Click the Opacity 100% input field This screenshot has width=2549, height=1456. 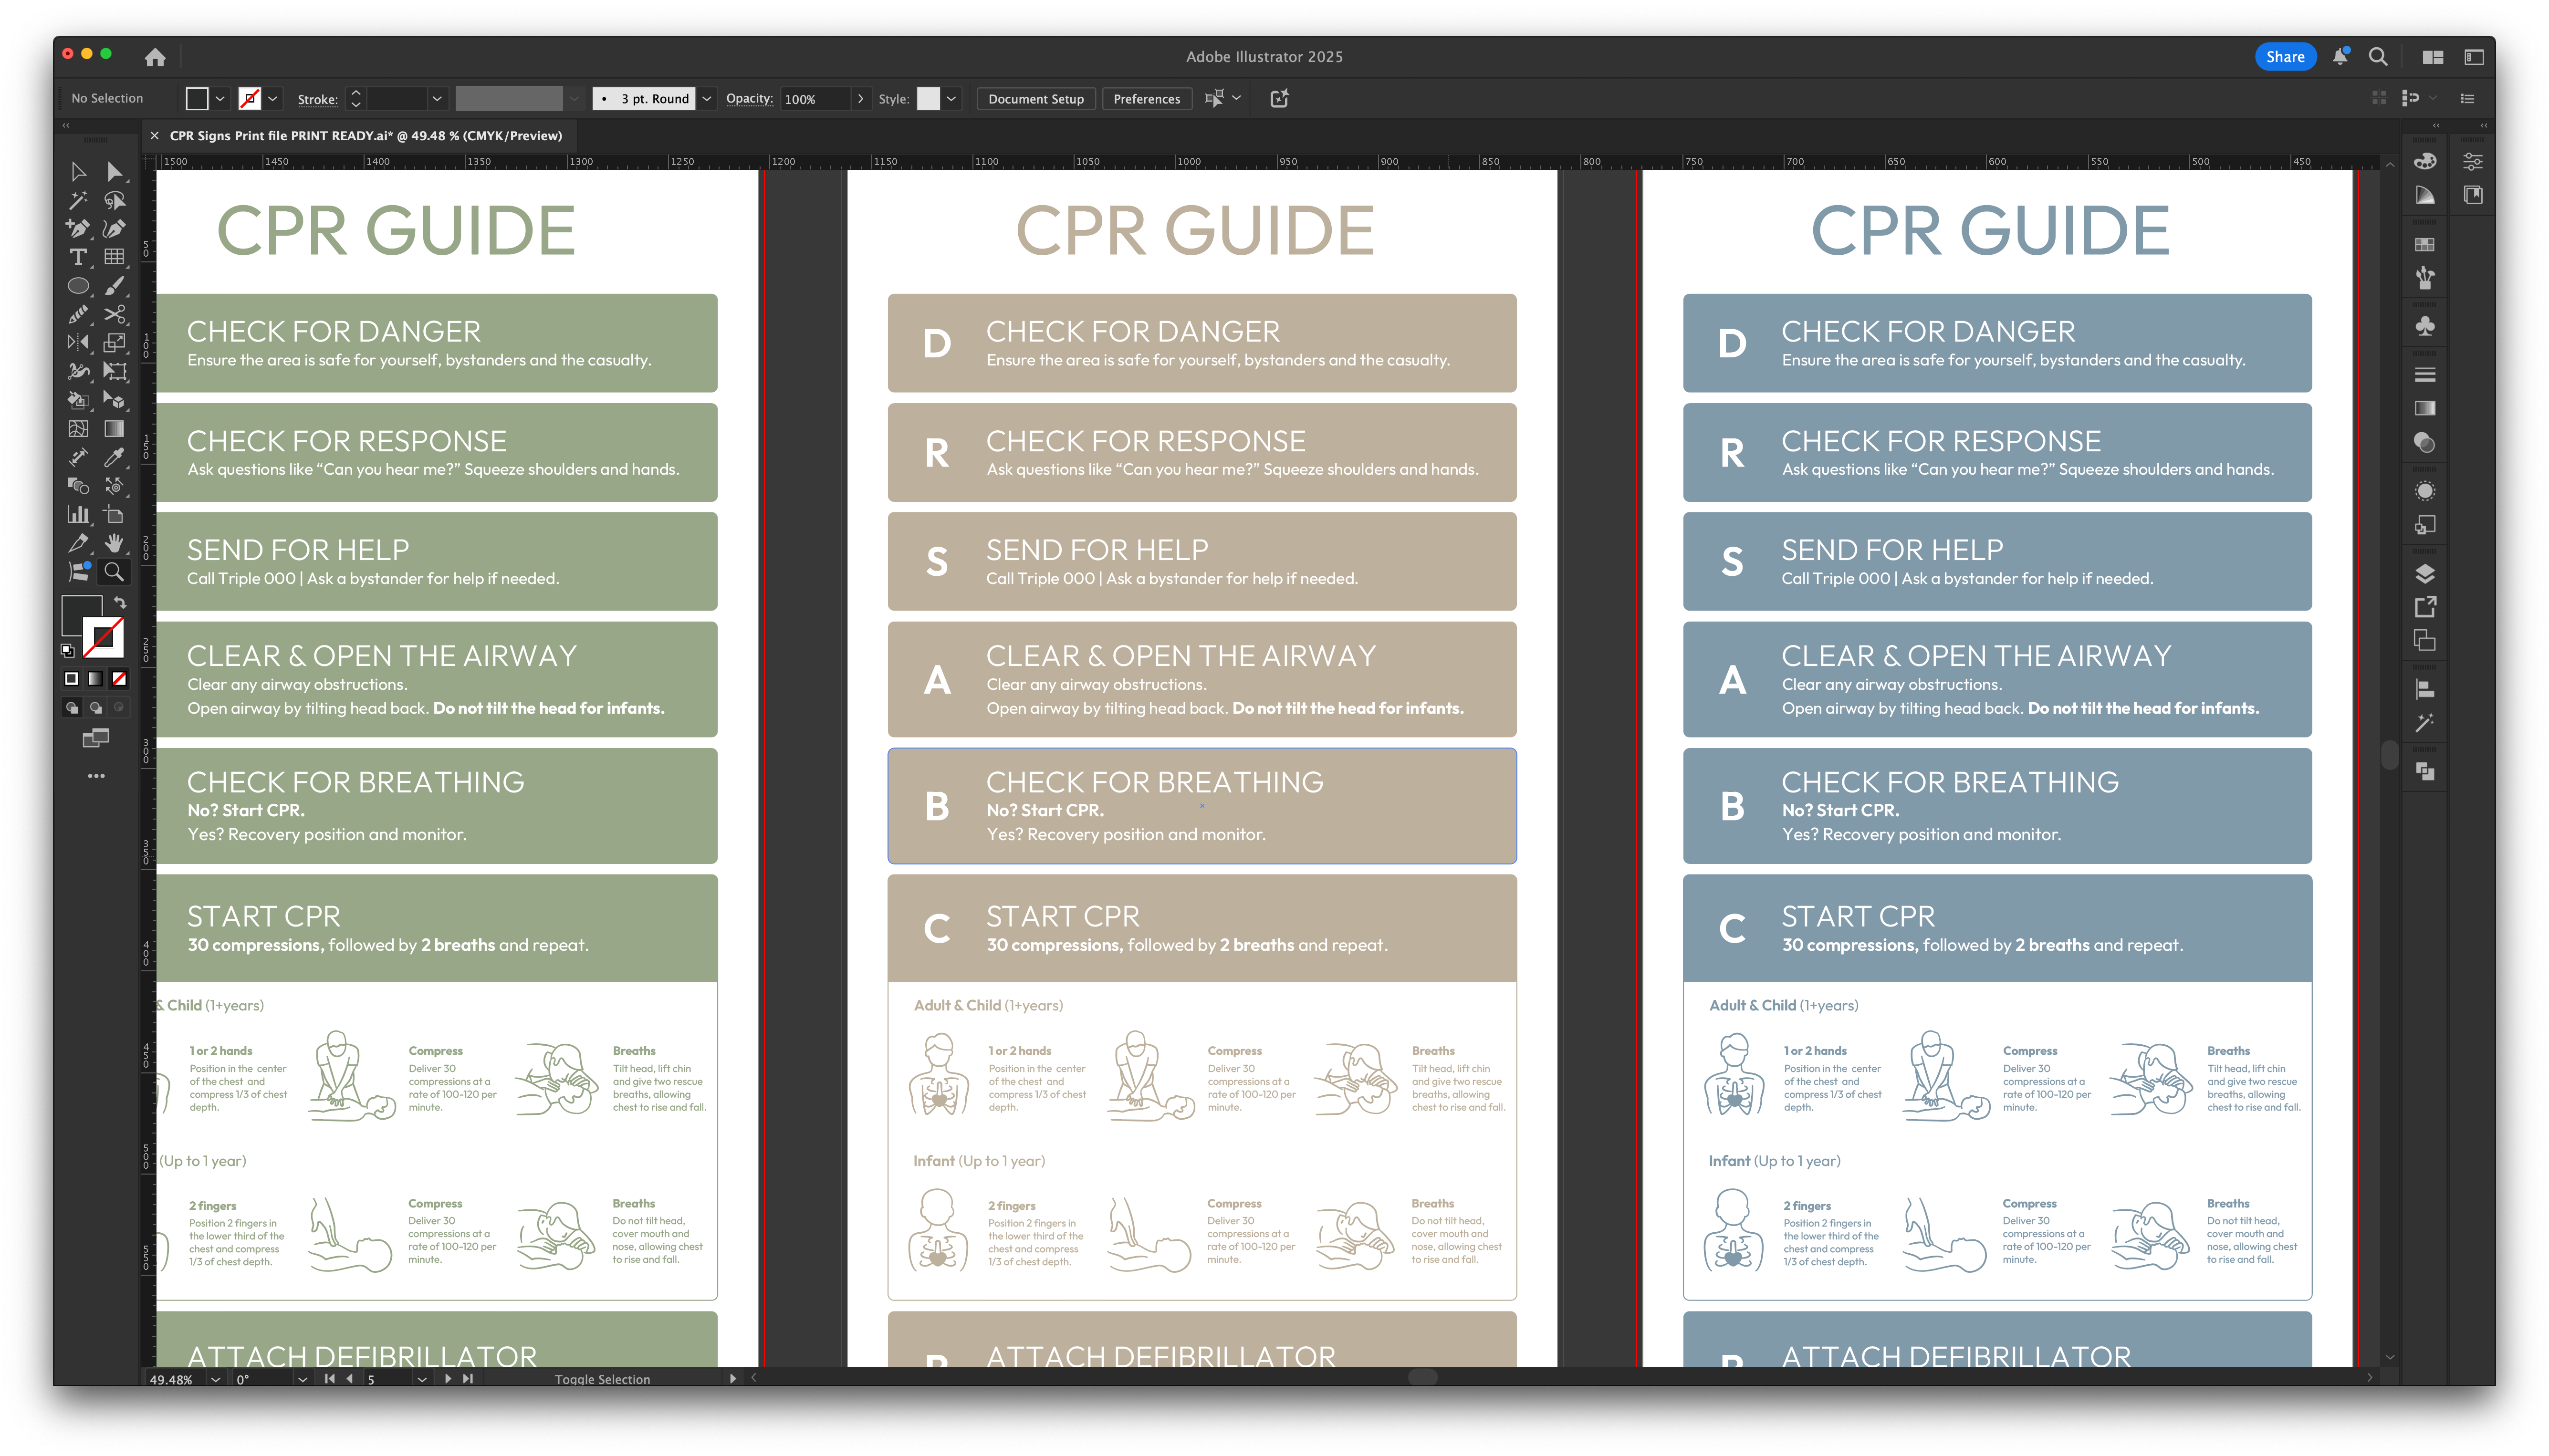tap(815, 99)
